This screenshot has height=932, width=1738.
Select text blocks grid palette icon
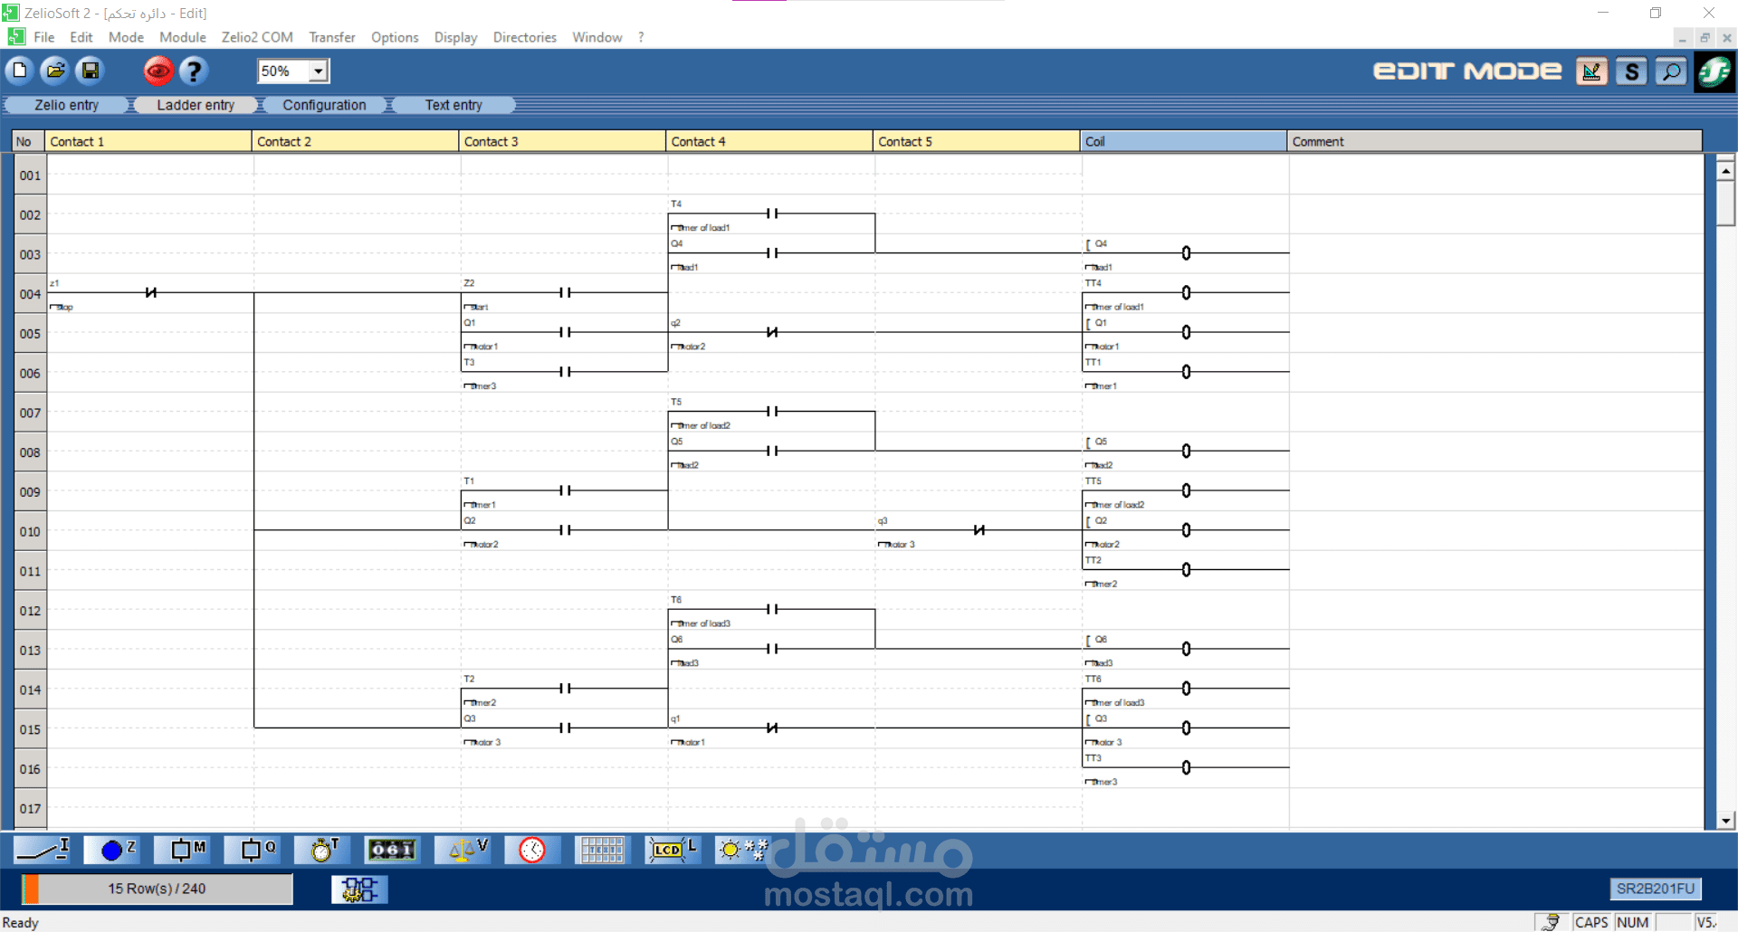coord(602,850)
